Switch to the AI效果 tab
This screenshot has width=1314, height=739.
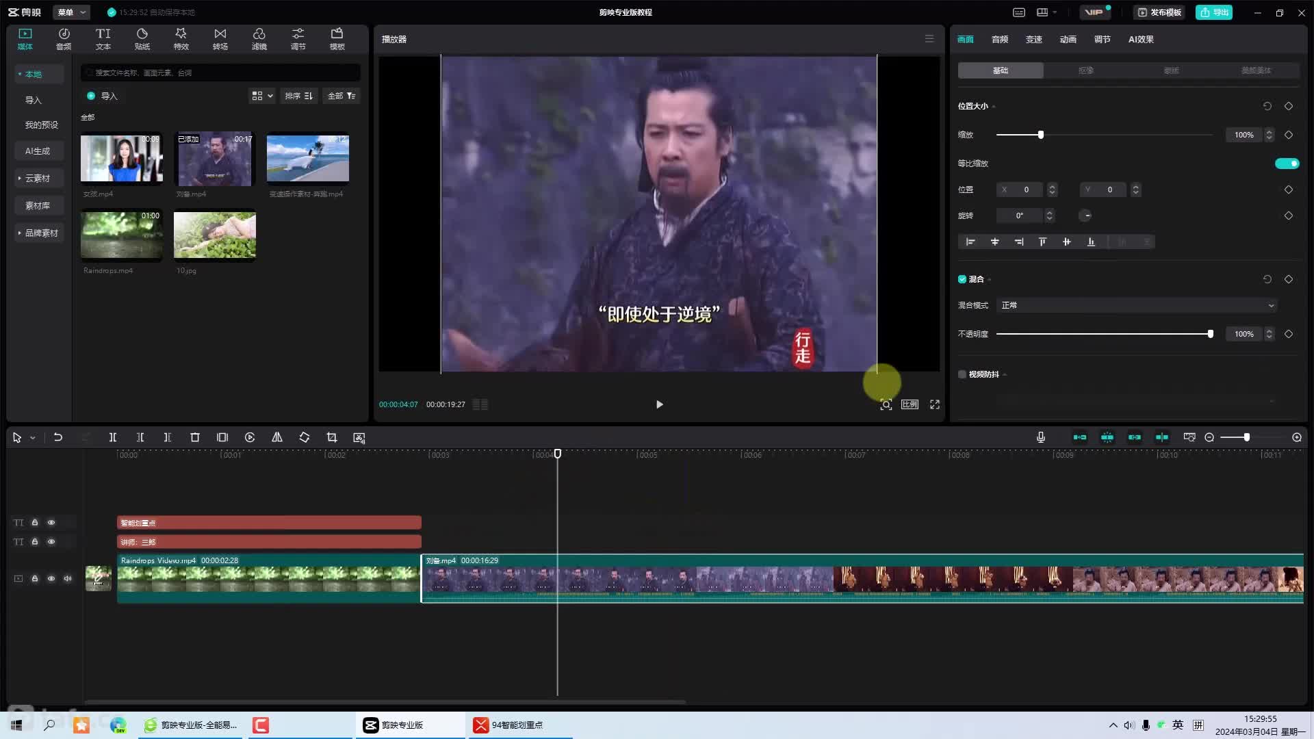coord(1141,40)
